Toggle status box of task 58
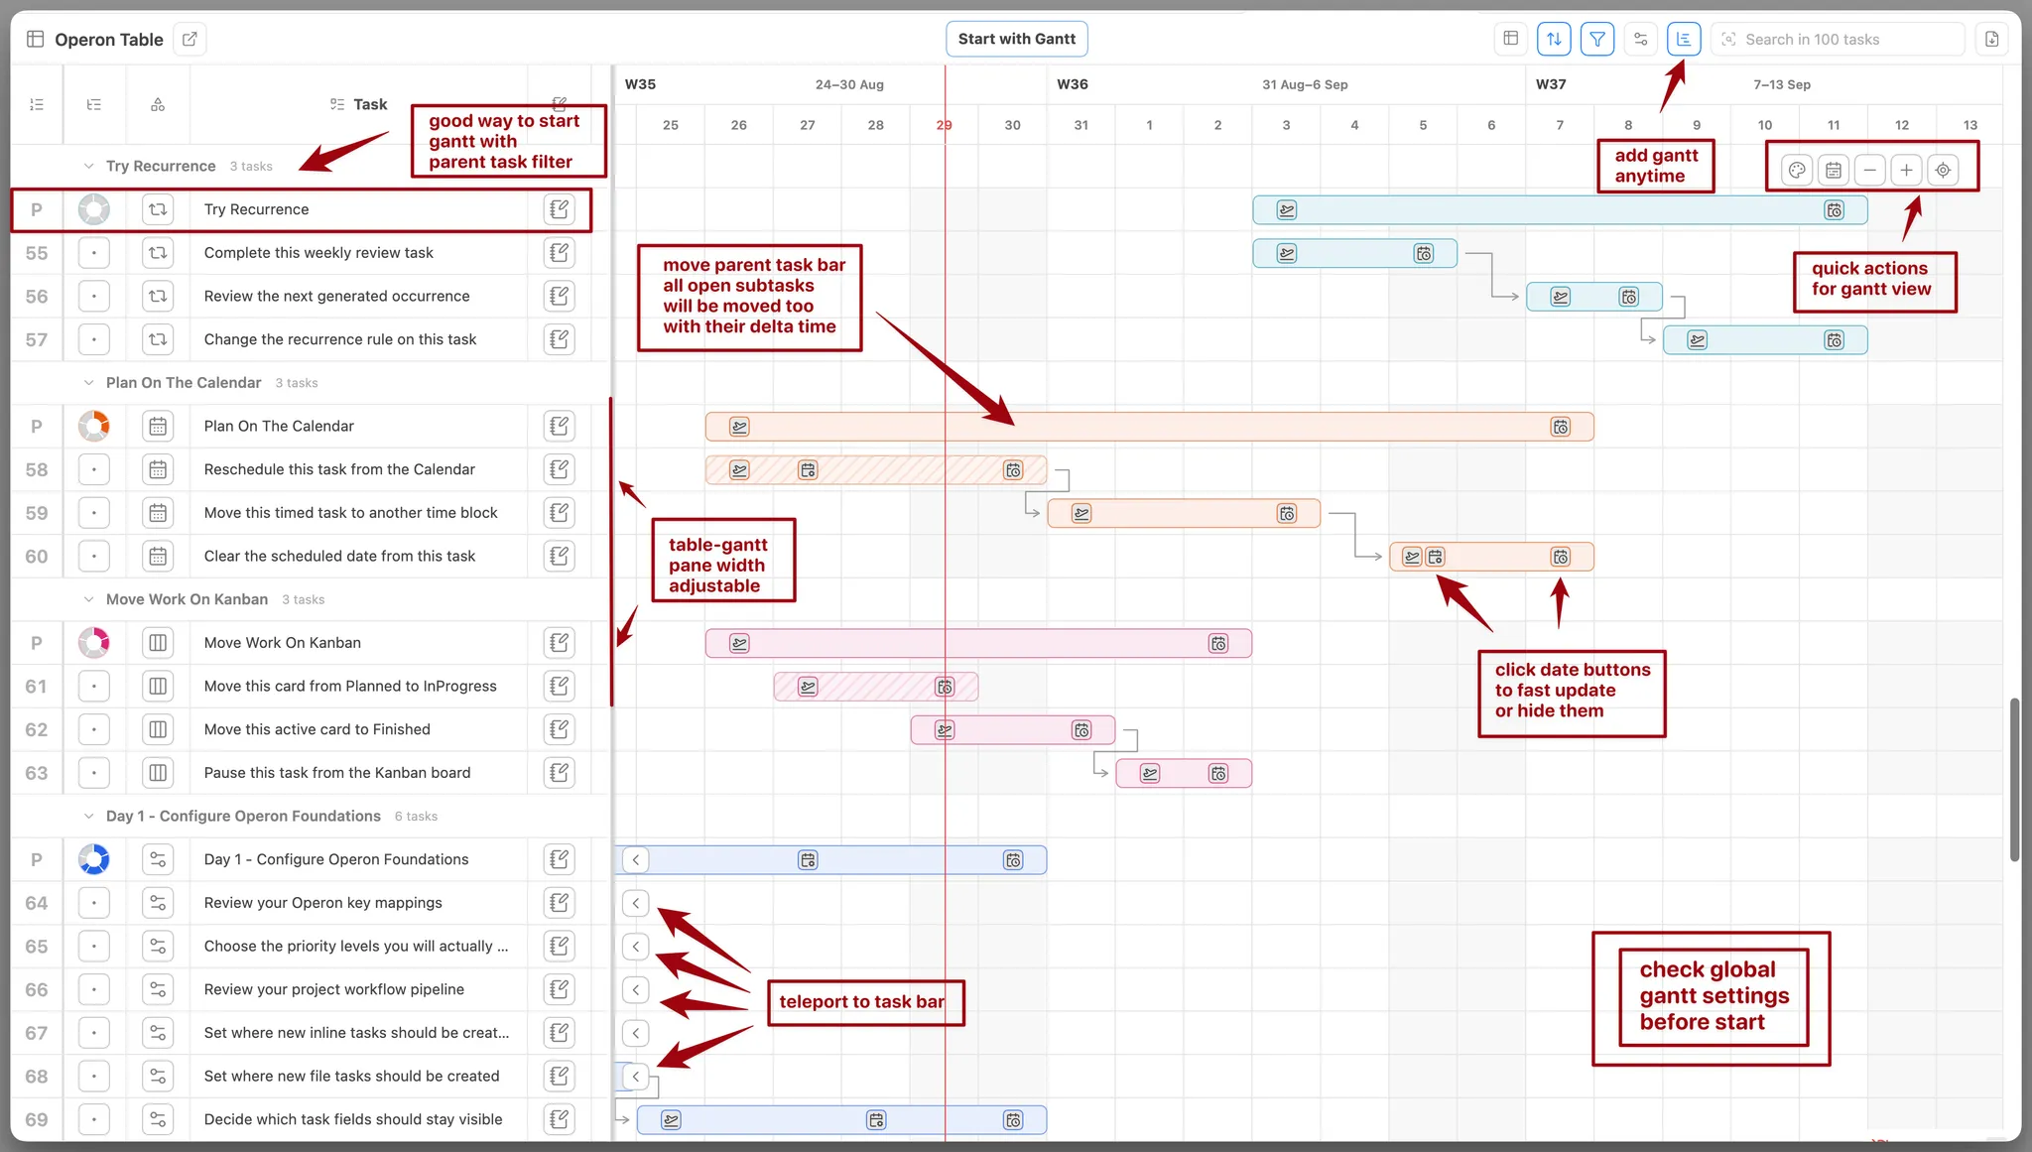Viewport: 2032px width, 1152px height. 94,469
